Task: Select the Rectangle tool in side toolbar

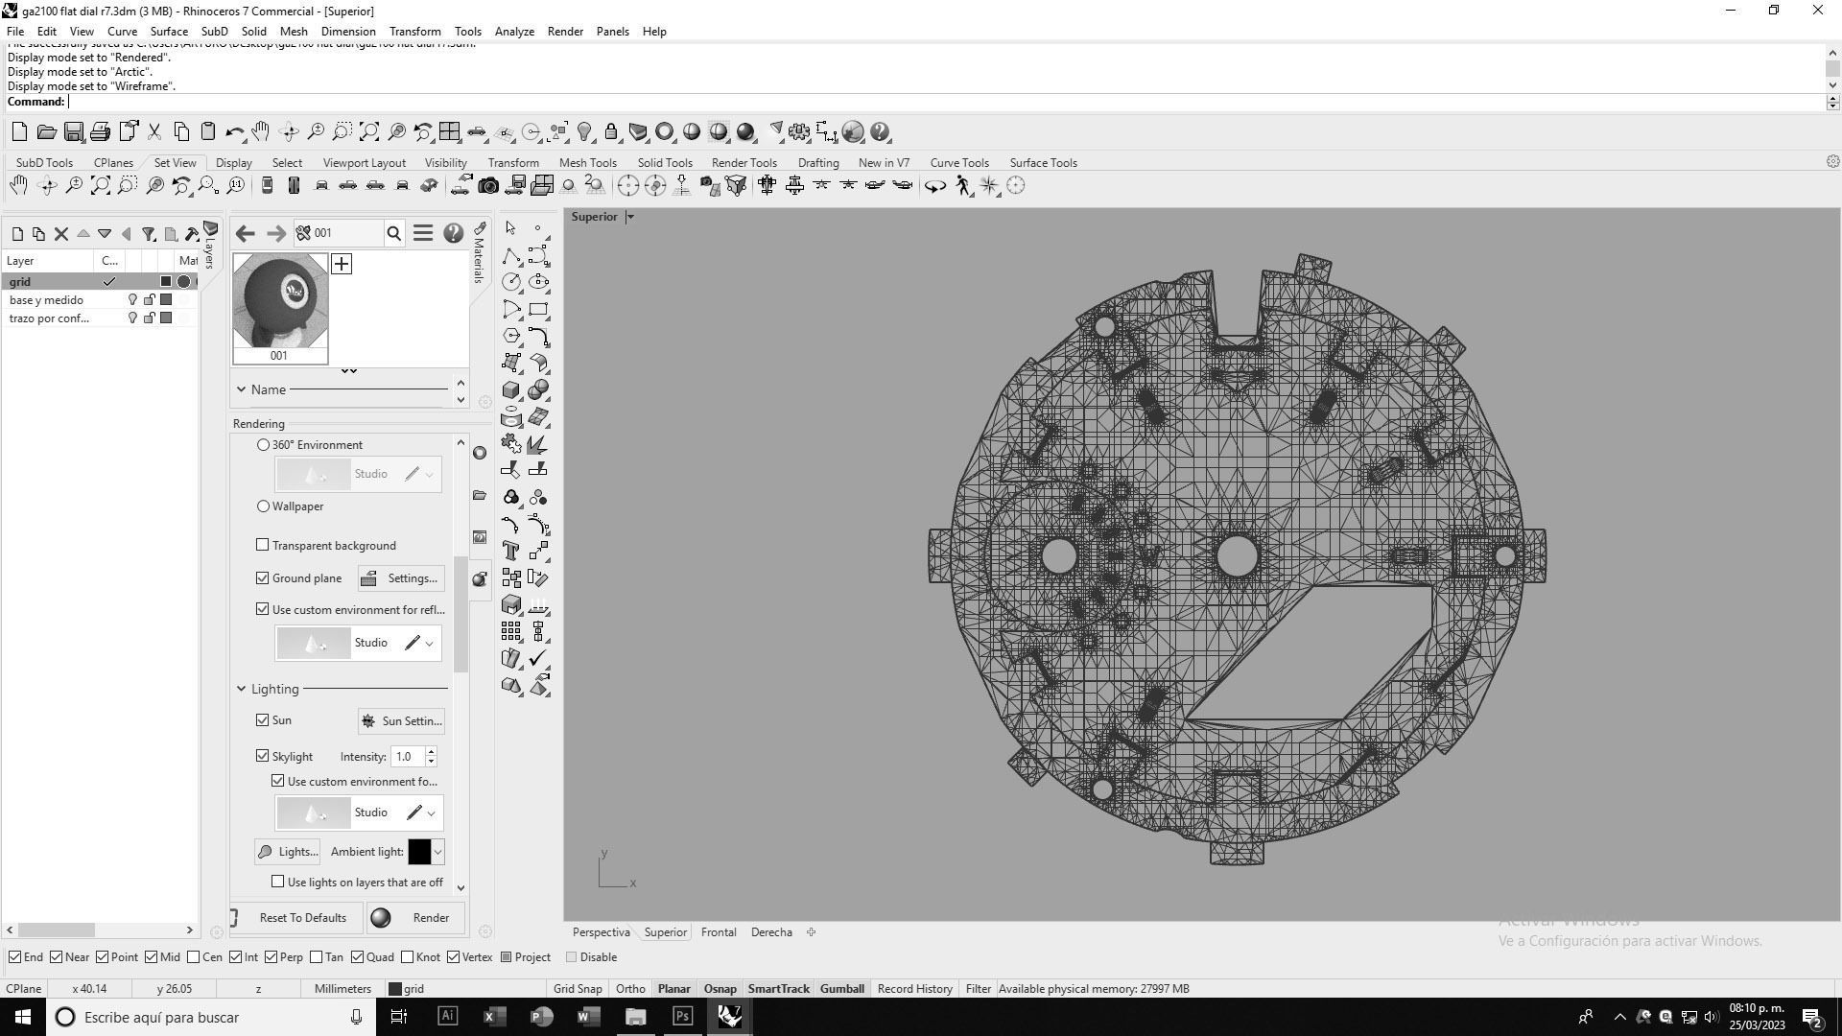Action: pyautogui.click(x=538, y=309)
